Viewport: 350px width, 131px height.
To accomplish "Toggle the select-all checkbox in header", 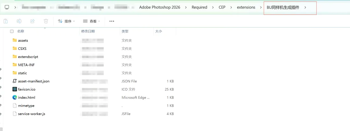I will [x=12, y=31].
